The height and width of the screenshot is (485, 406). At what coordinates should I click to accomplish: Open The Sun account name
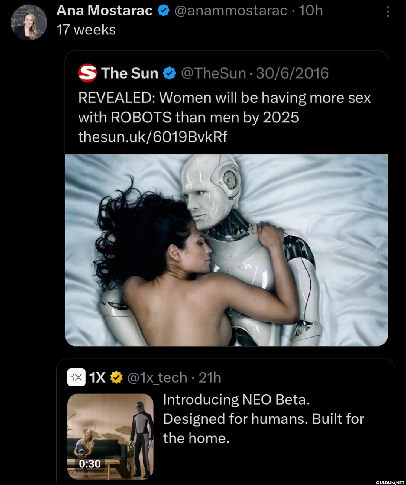click(x=130, y=73)
